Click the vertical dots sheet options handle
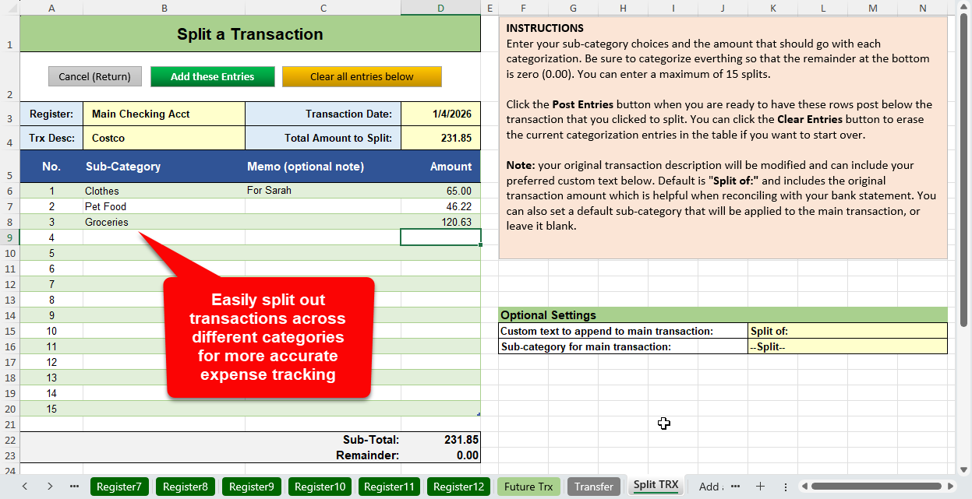Image resolution: width=972 pixels, height=499 pixels. tap(785, 487)
